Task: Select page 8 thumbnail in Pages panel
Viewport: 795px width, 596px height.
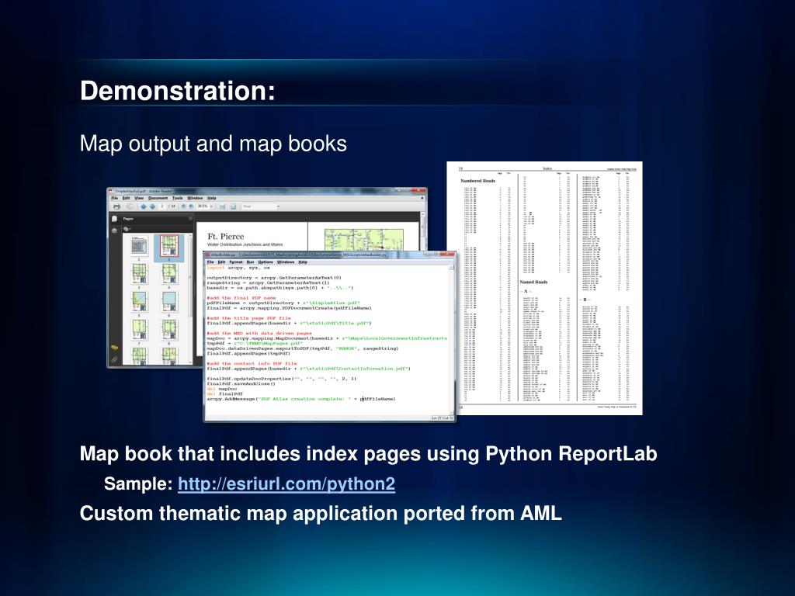Action: [169, 329]
